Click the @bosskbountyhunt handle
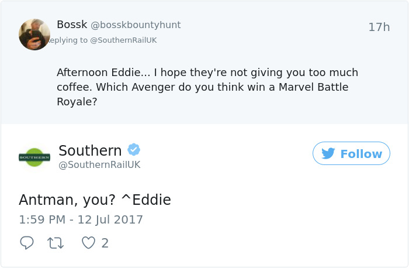 136,25
